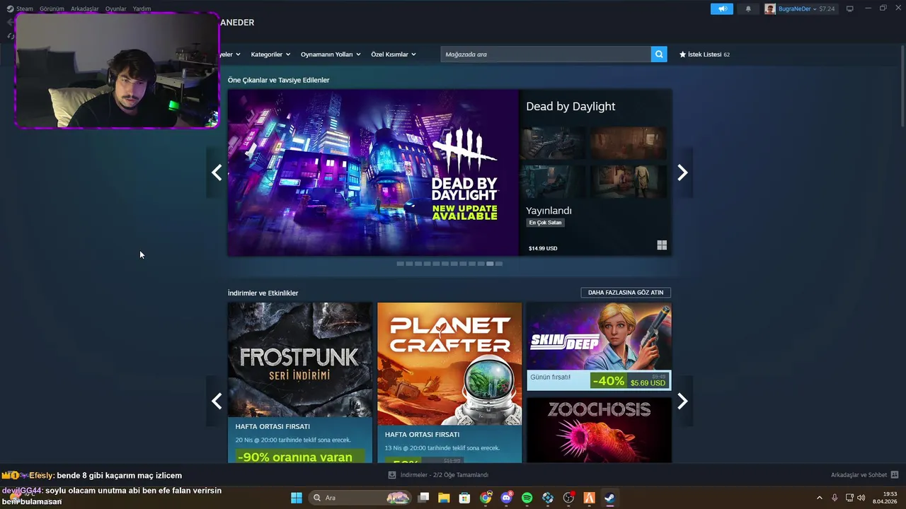The width and height of the screenshot is (906, 509).
Task: Open OBS Studio from taskbar
Action: [x=568, y=498]
